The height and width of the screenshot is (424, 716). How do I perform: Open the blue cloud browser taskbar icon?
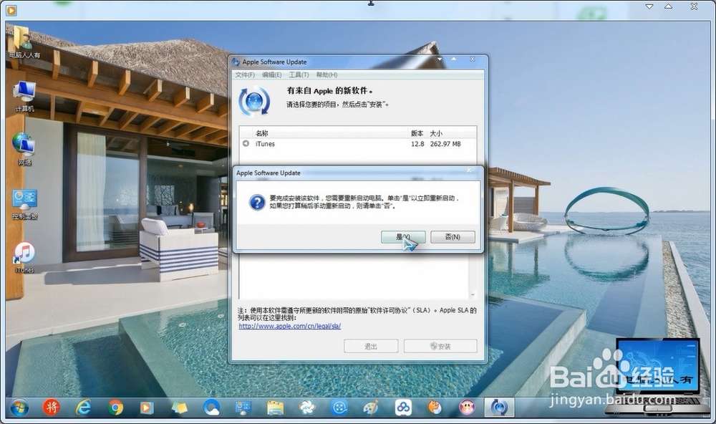[211, 407]
